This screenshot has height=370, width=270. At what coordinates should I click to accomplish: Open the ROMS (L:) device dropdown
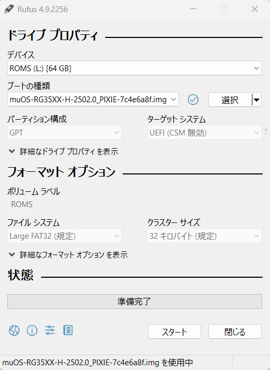[135, 68]
